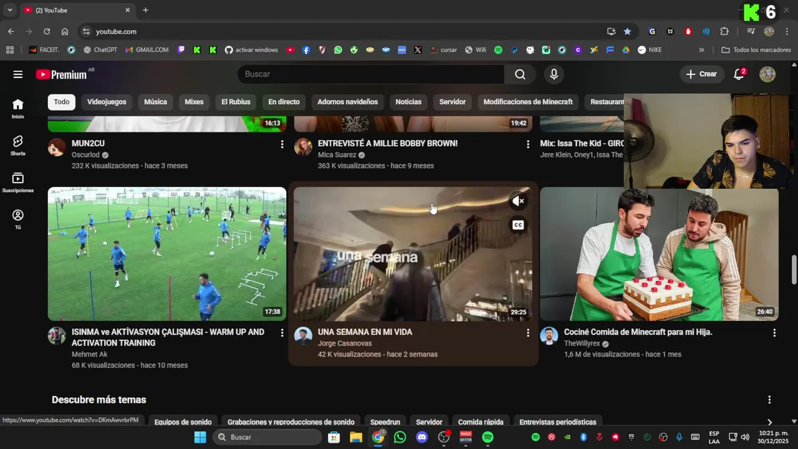The width and height of the screenshot is (798, 449).
Task: Open the Tú section in sidebar
Action: tap(17, 219)
